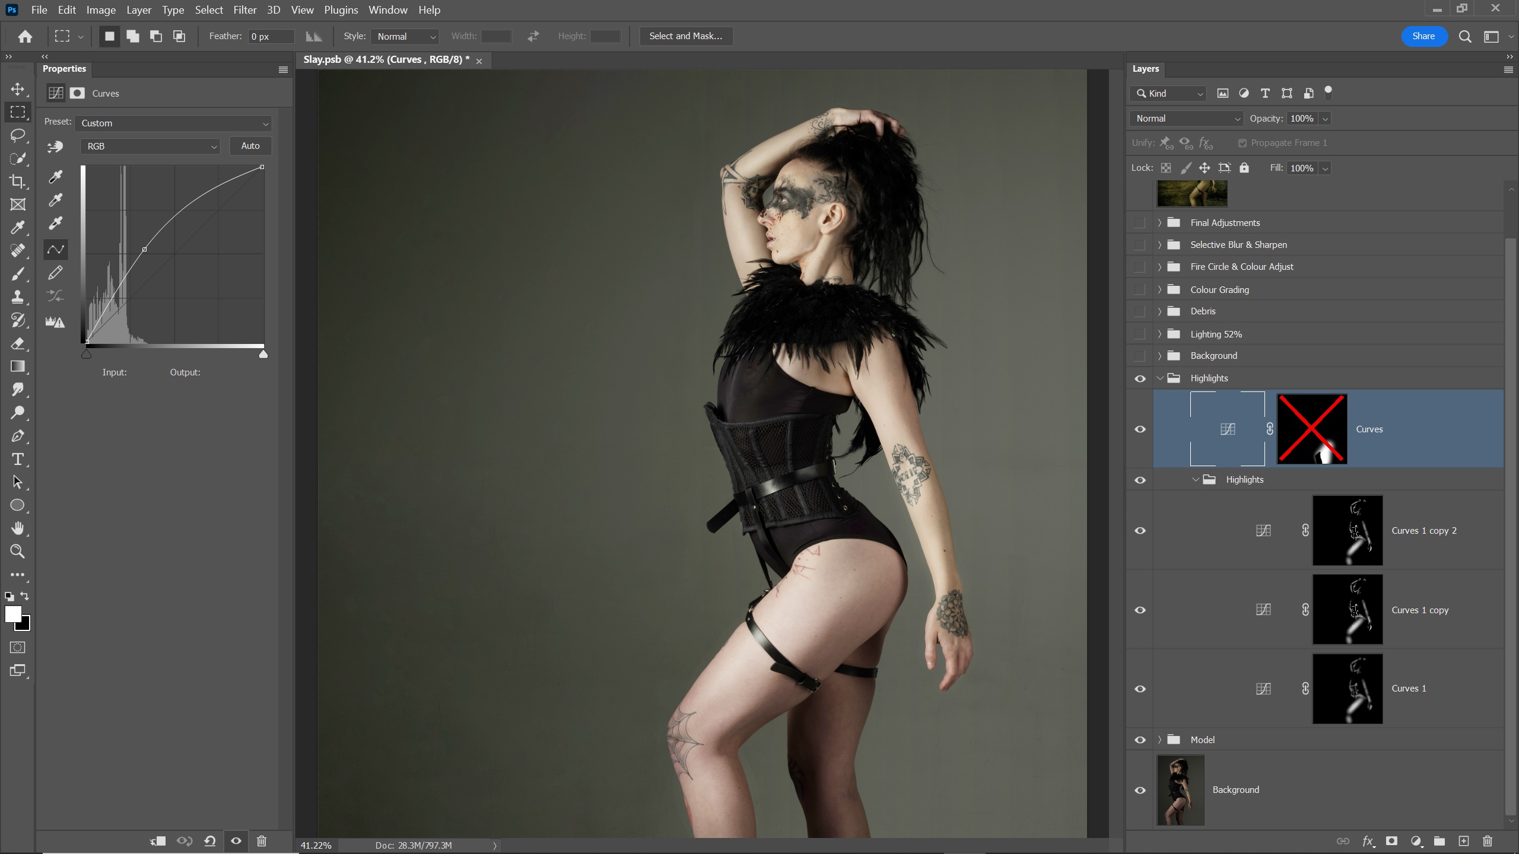
Task: Select the Move tool
Action: 18,90
